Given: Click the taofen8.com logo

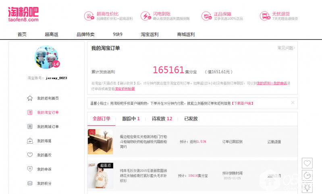Looking at the screenshot, I should (23, 14).
